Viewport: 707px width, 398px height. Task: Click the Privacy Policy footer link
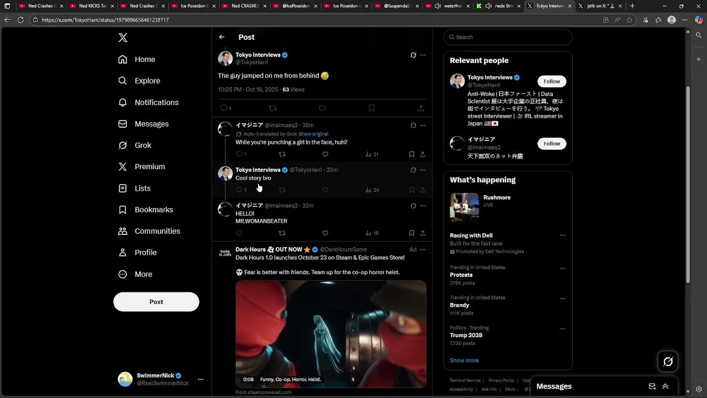click(x=502, y=380)
